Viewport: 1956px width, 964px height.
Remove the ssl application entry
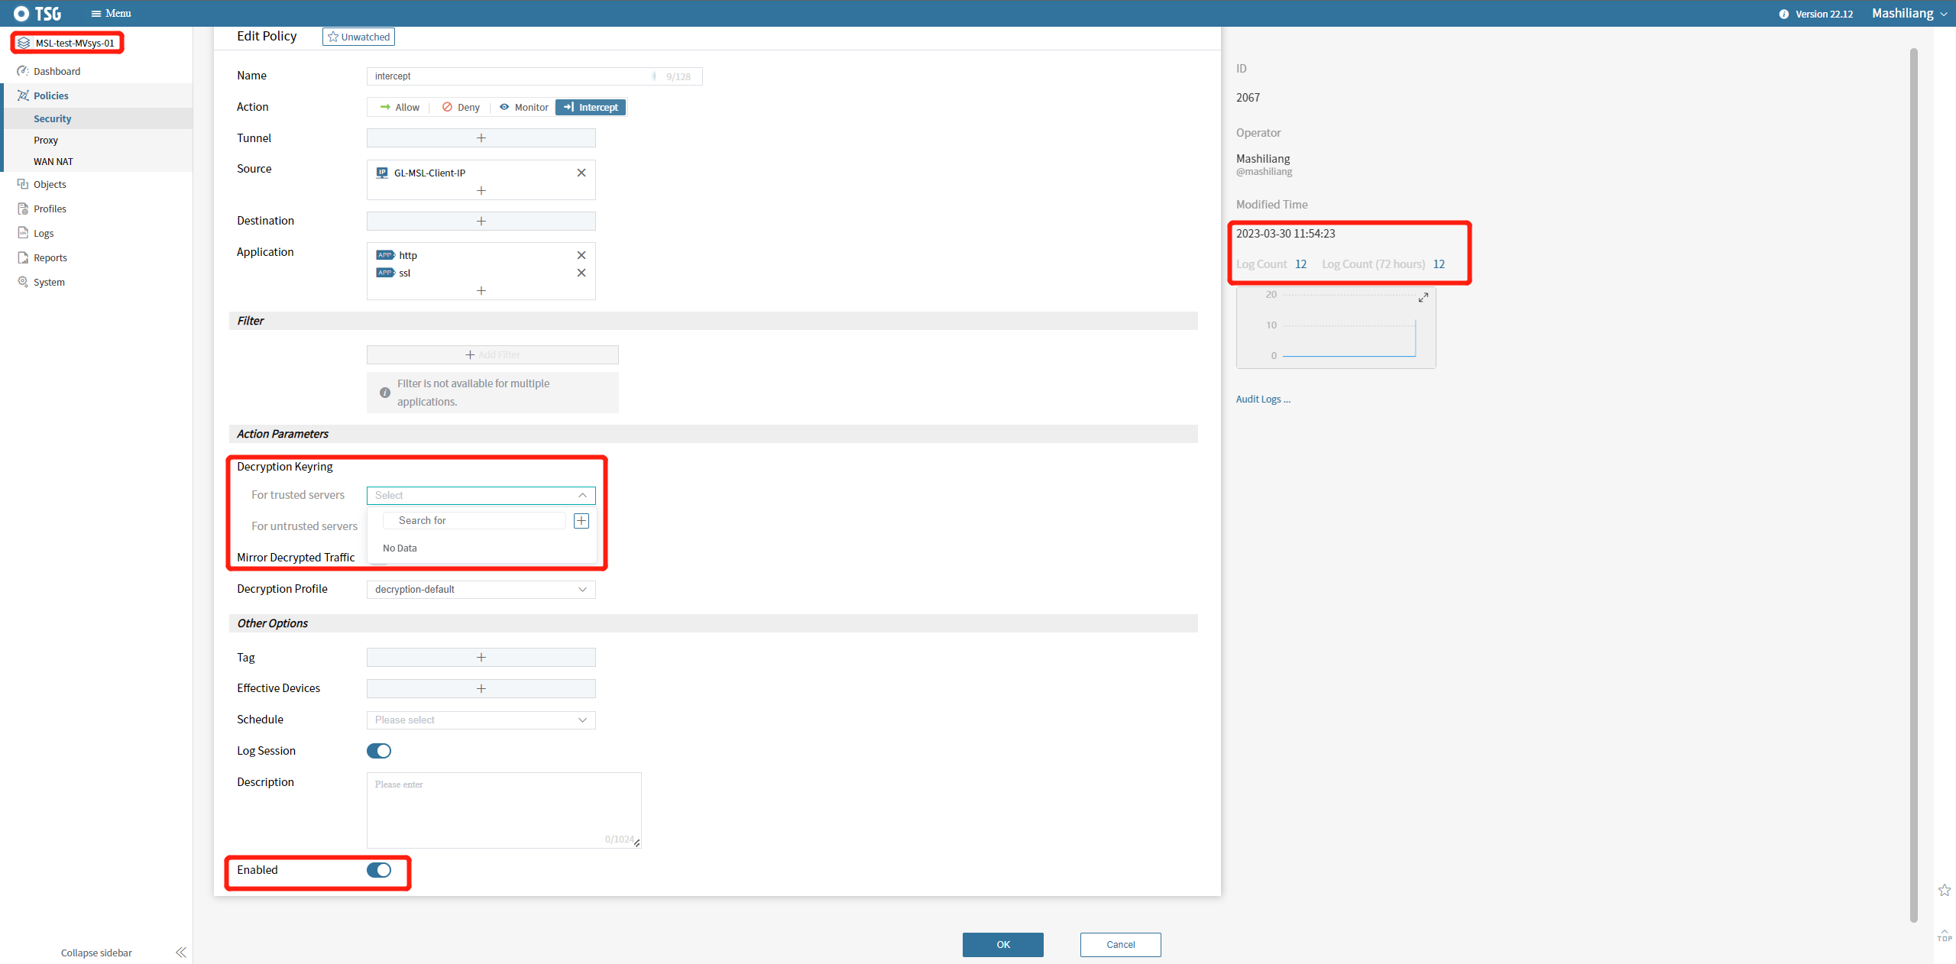[581, 273]
